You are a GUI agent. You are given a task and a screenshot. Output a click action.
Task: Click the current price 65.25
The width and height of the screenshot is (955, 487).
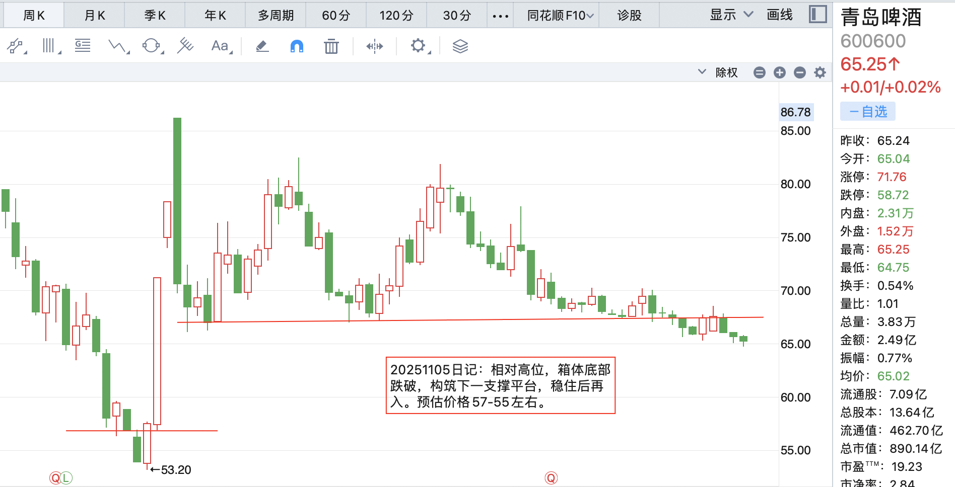pyautogui.click(x=870, y=64)
